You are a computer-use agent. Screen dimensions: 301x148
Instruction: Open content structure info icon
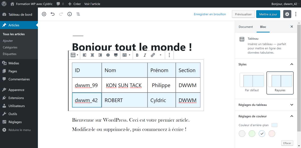(69, 14)
